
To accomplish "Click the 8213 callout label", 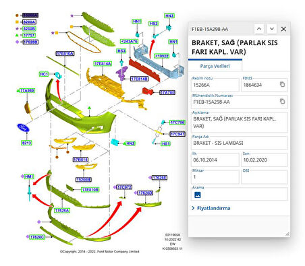I will (26, 143).
